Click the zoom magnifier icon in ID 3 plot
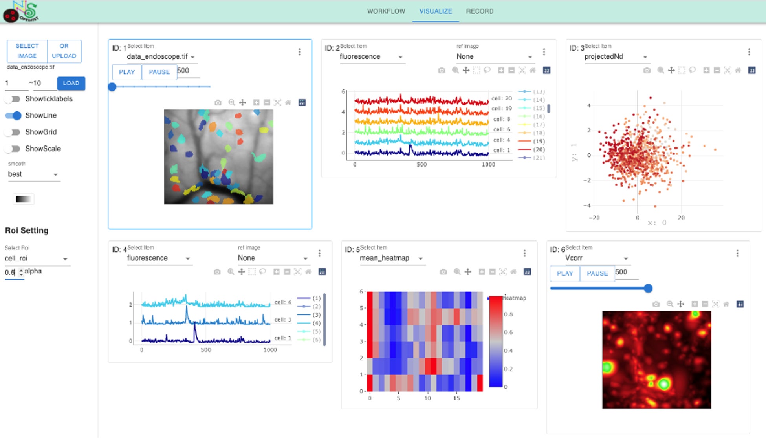The width and height of the screenshot is (766, 438). click(x=660, y=70)
